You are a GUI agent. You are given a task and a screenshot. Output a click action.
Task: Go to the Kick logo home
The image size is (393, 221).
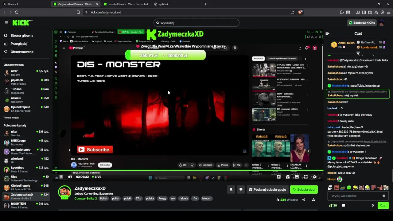click(x=22, y=23)
